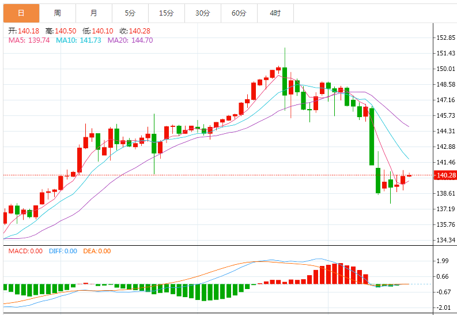
Task: Click the DIFF:0.00 label
Action: 63,251
